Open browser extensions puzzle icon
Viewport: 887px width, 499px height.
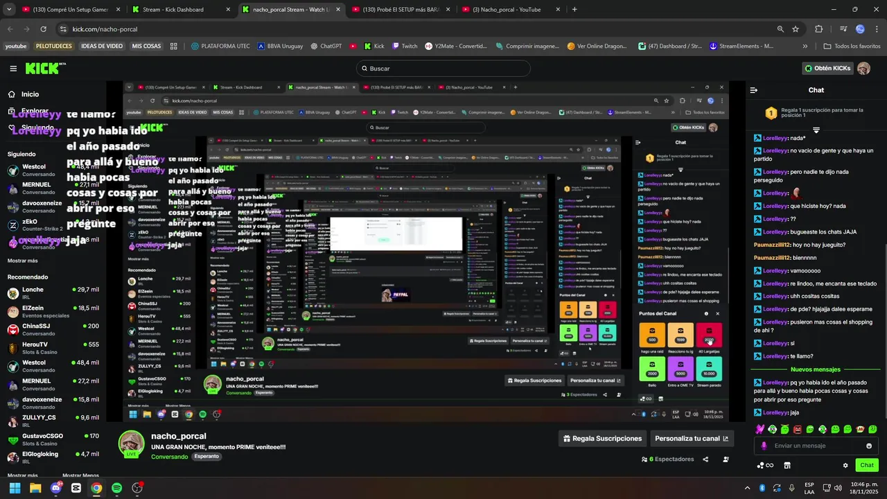coord(818,29)
